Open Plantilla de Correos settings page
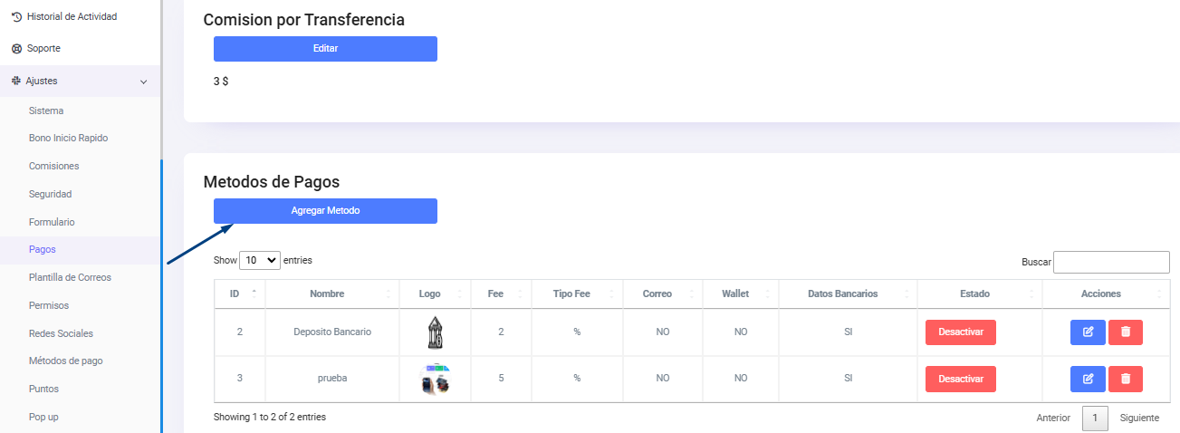 tap(70, 277)
